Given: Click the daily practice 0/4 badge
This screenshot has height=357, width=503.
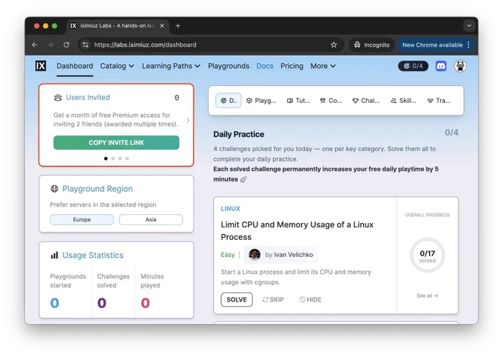Looking at the screenshot, I should [x=413, y=66].
